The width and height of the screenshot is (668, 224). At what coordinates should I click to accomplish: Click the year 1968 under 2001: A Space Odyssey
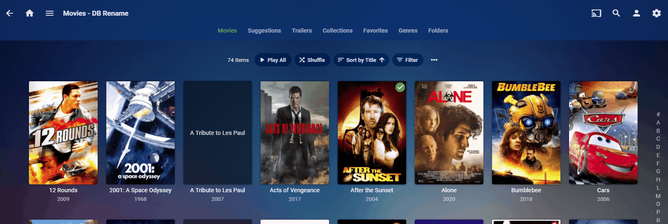(140, 199)
